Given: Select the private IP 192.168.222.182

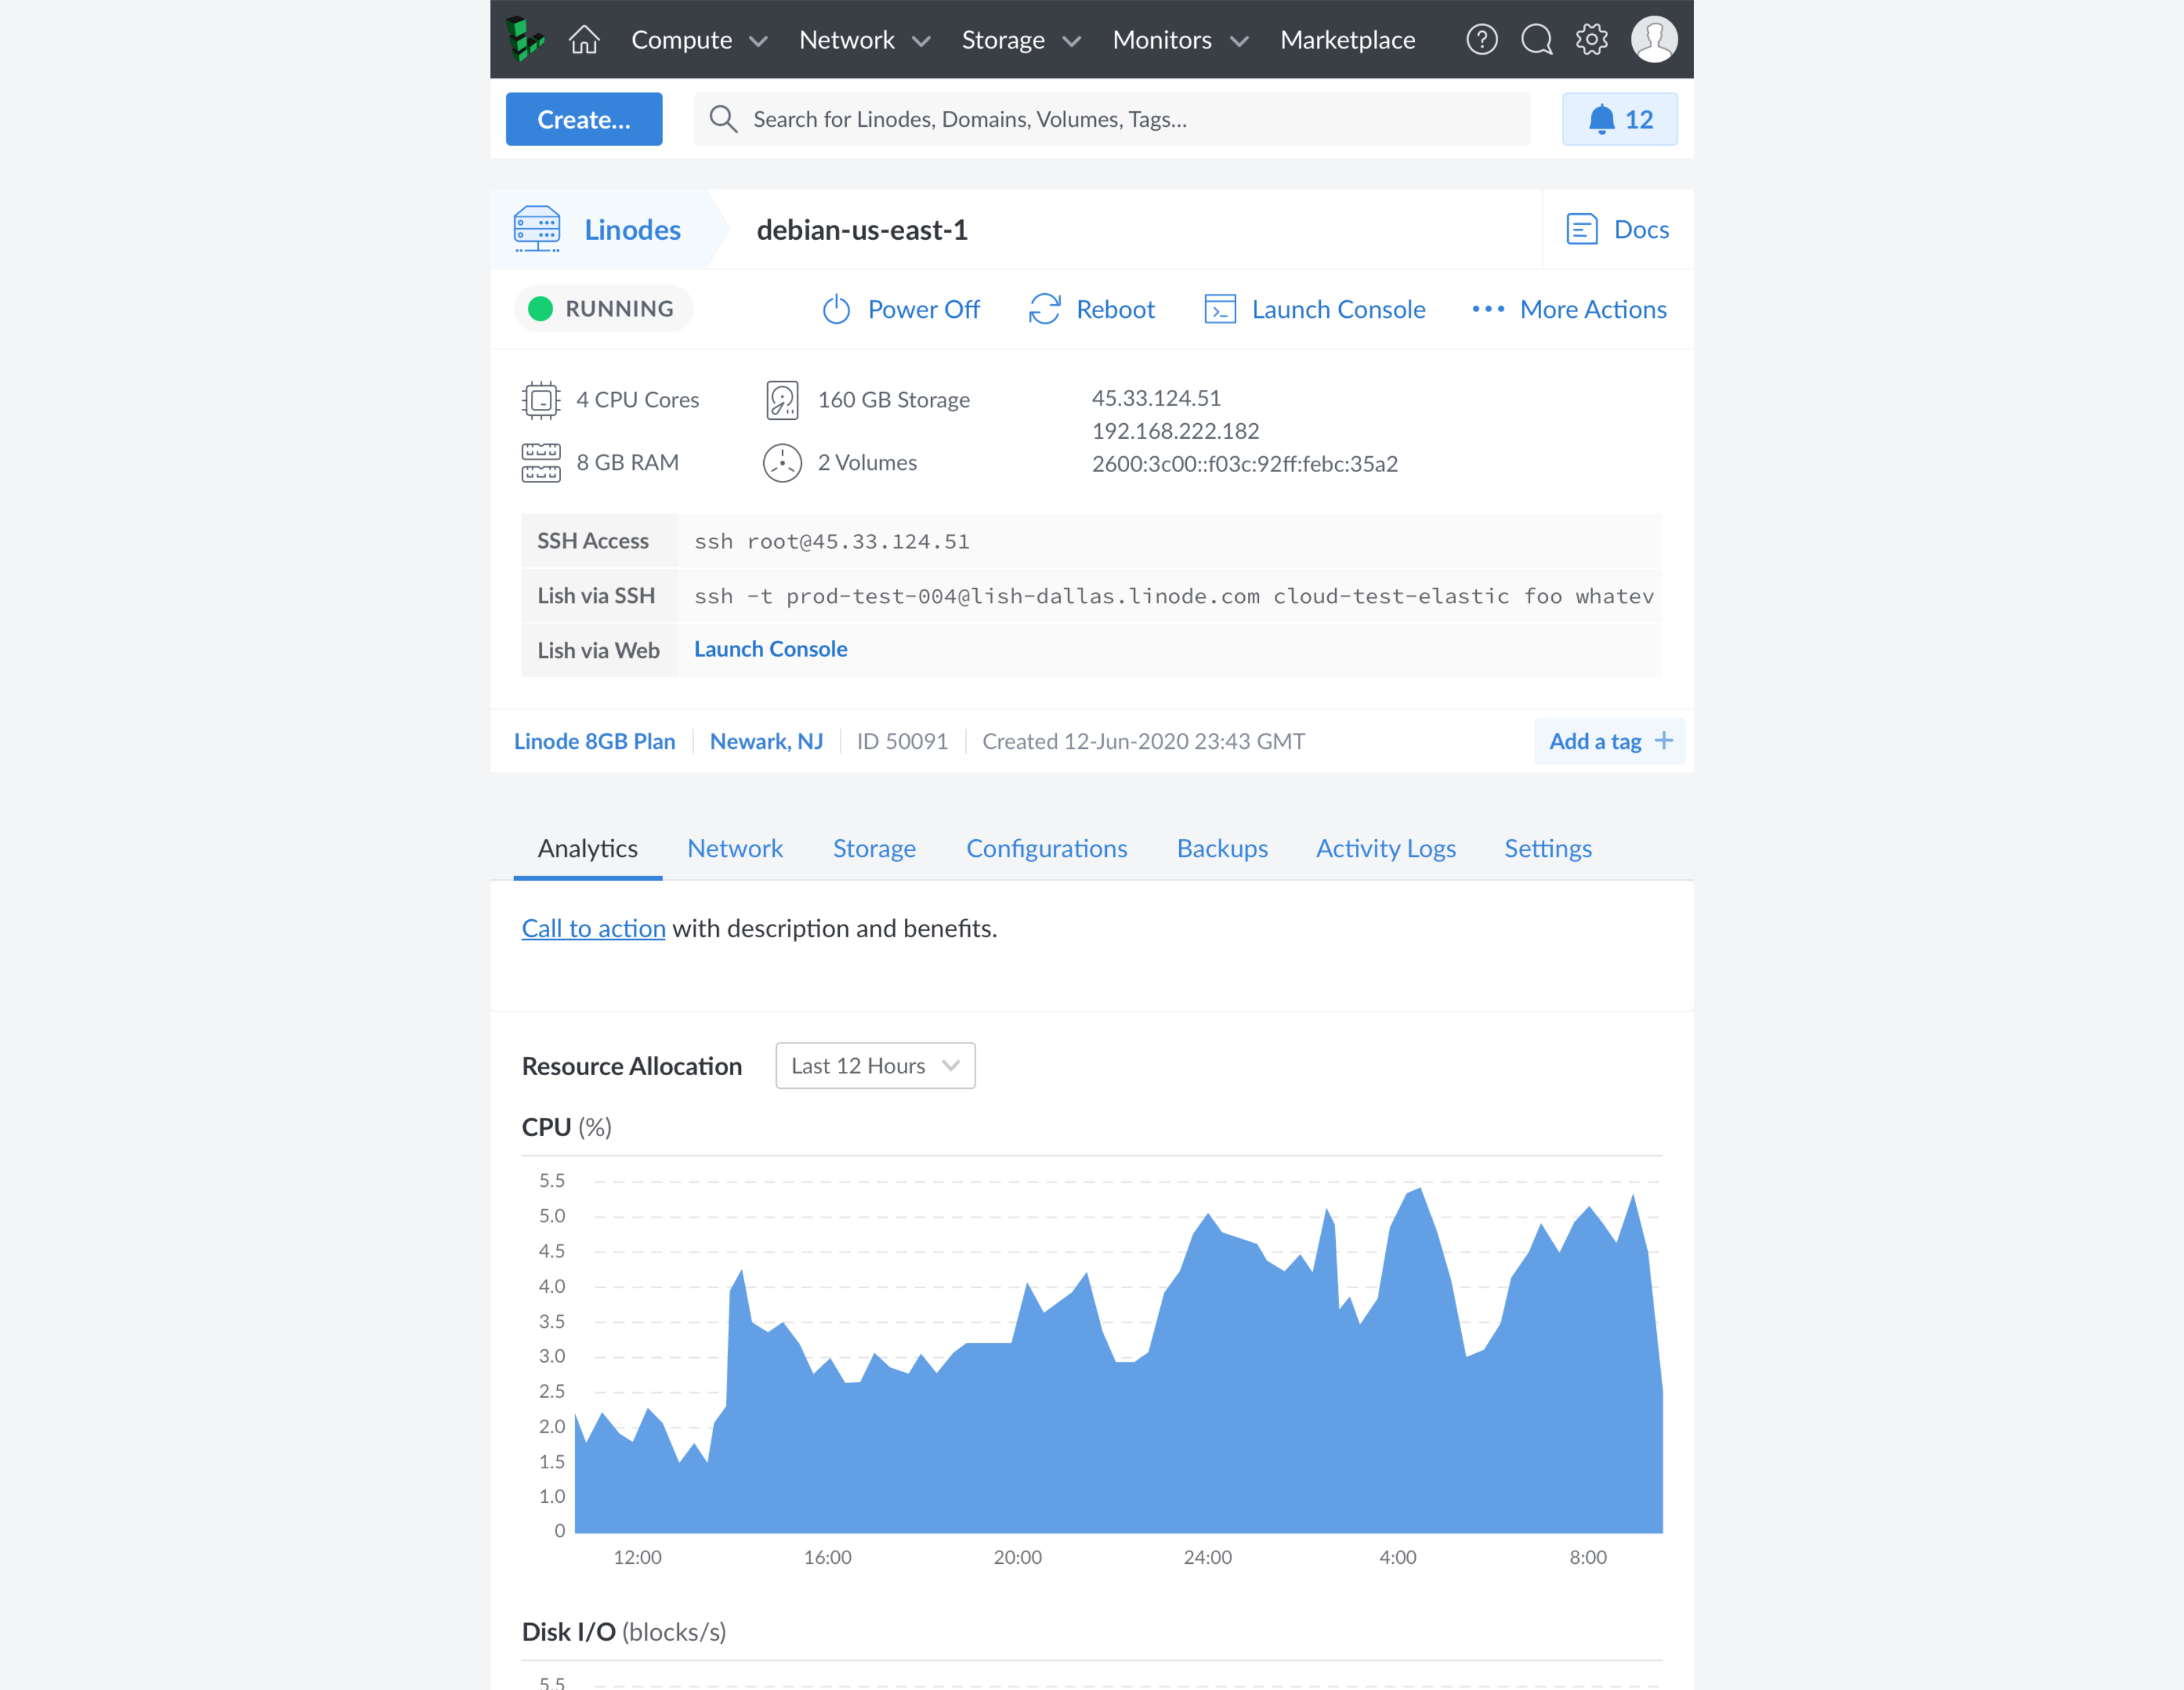Looking at the screenshot, I should tap(1175, 431).
